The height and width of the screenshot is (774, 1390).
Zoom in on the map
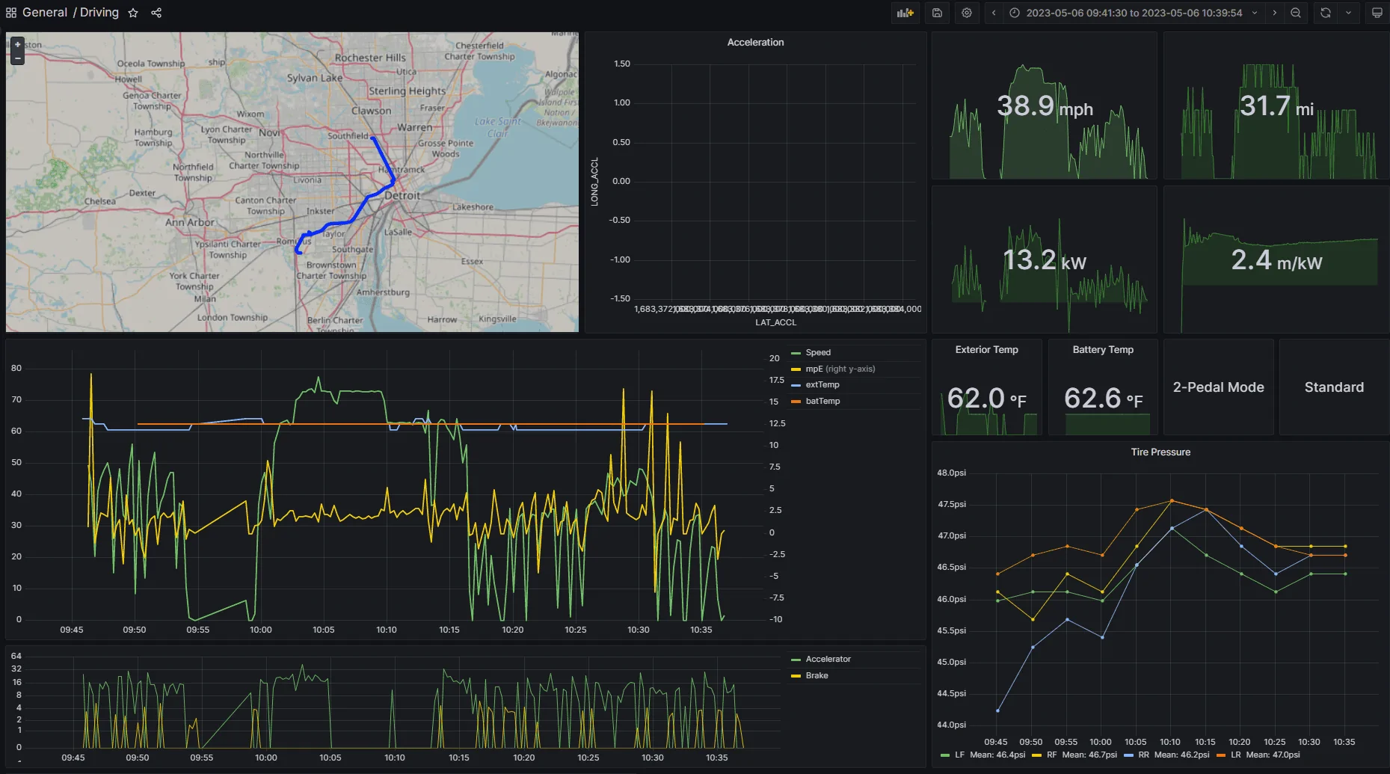pos(18,45)
